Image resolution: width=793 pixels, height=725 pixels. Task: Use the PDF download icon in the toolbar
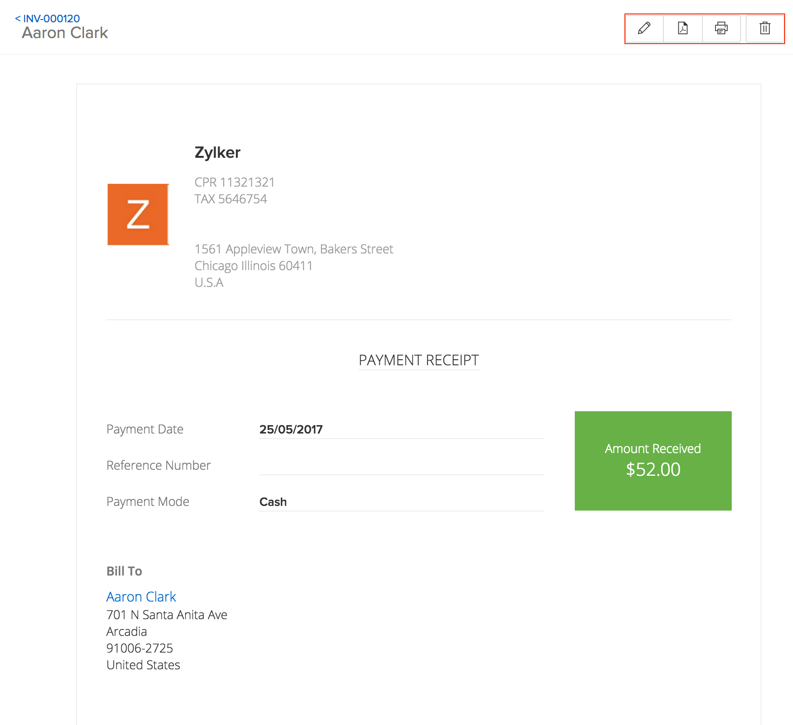coord(682,29)
